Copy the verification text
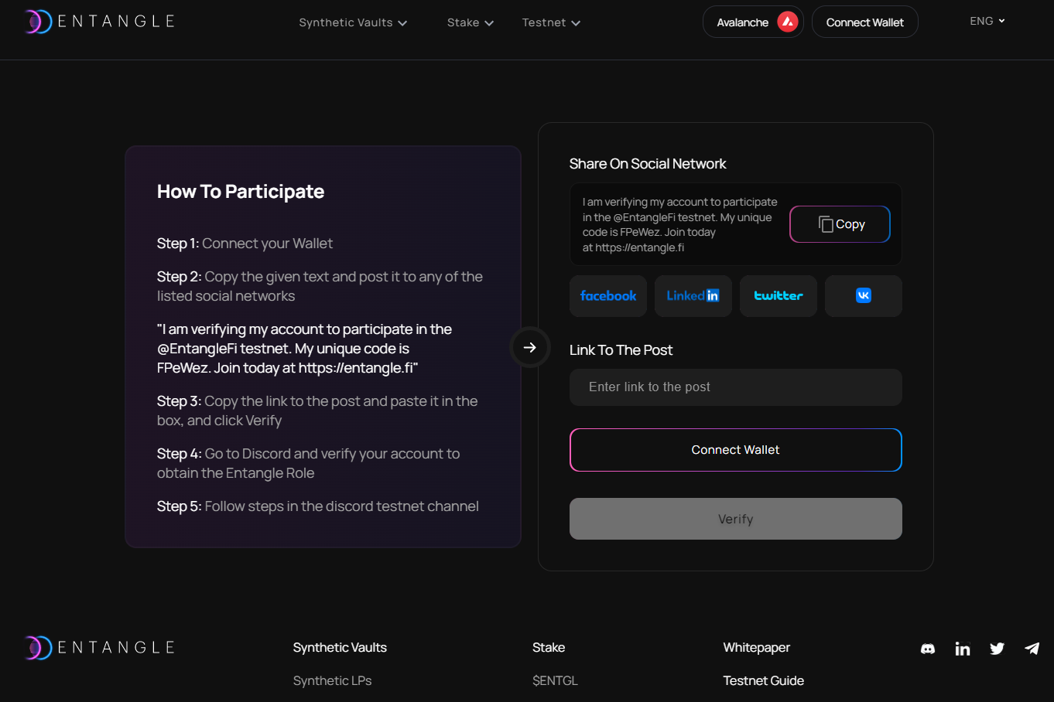 (x=840, y=224)
